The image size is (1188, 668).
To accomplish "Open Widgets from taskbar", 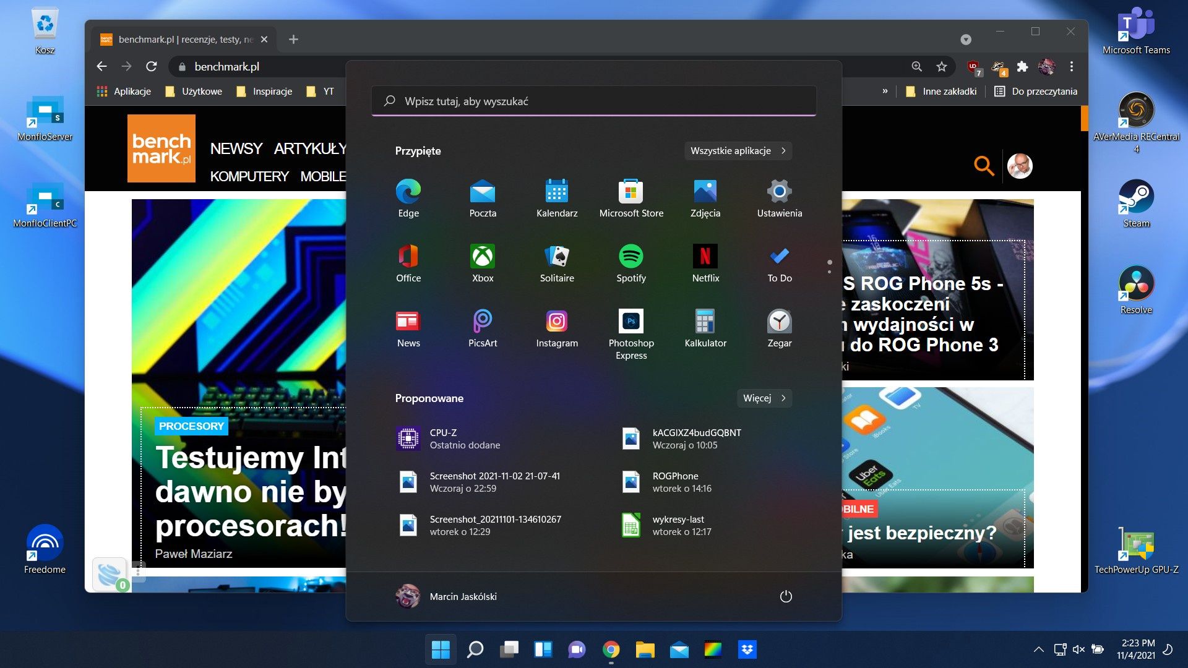I will click(543, 649).
